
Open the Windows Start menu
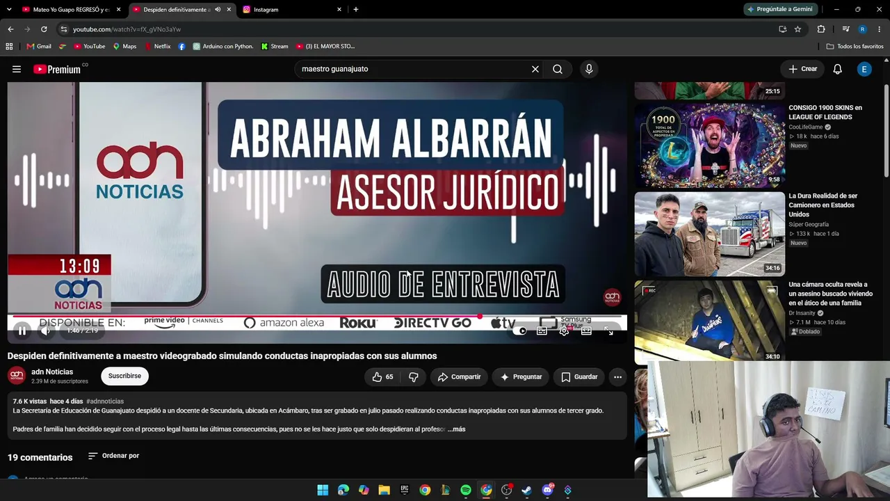pos(323,490)
